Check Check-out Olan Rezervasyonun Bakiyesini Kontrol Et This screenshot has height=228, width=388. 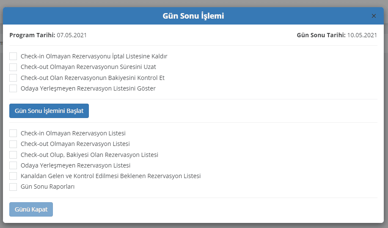point(13,78)
